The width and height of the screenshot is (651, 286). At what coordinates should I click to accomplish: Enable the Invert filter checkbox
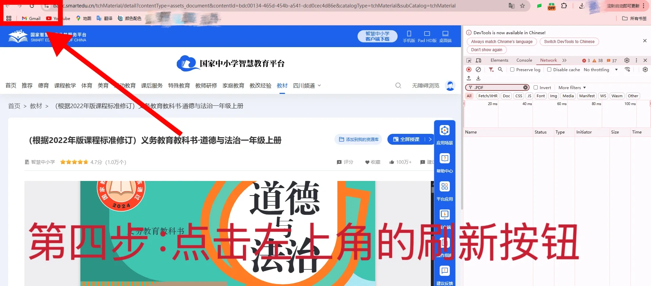[x=536, y=87]
